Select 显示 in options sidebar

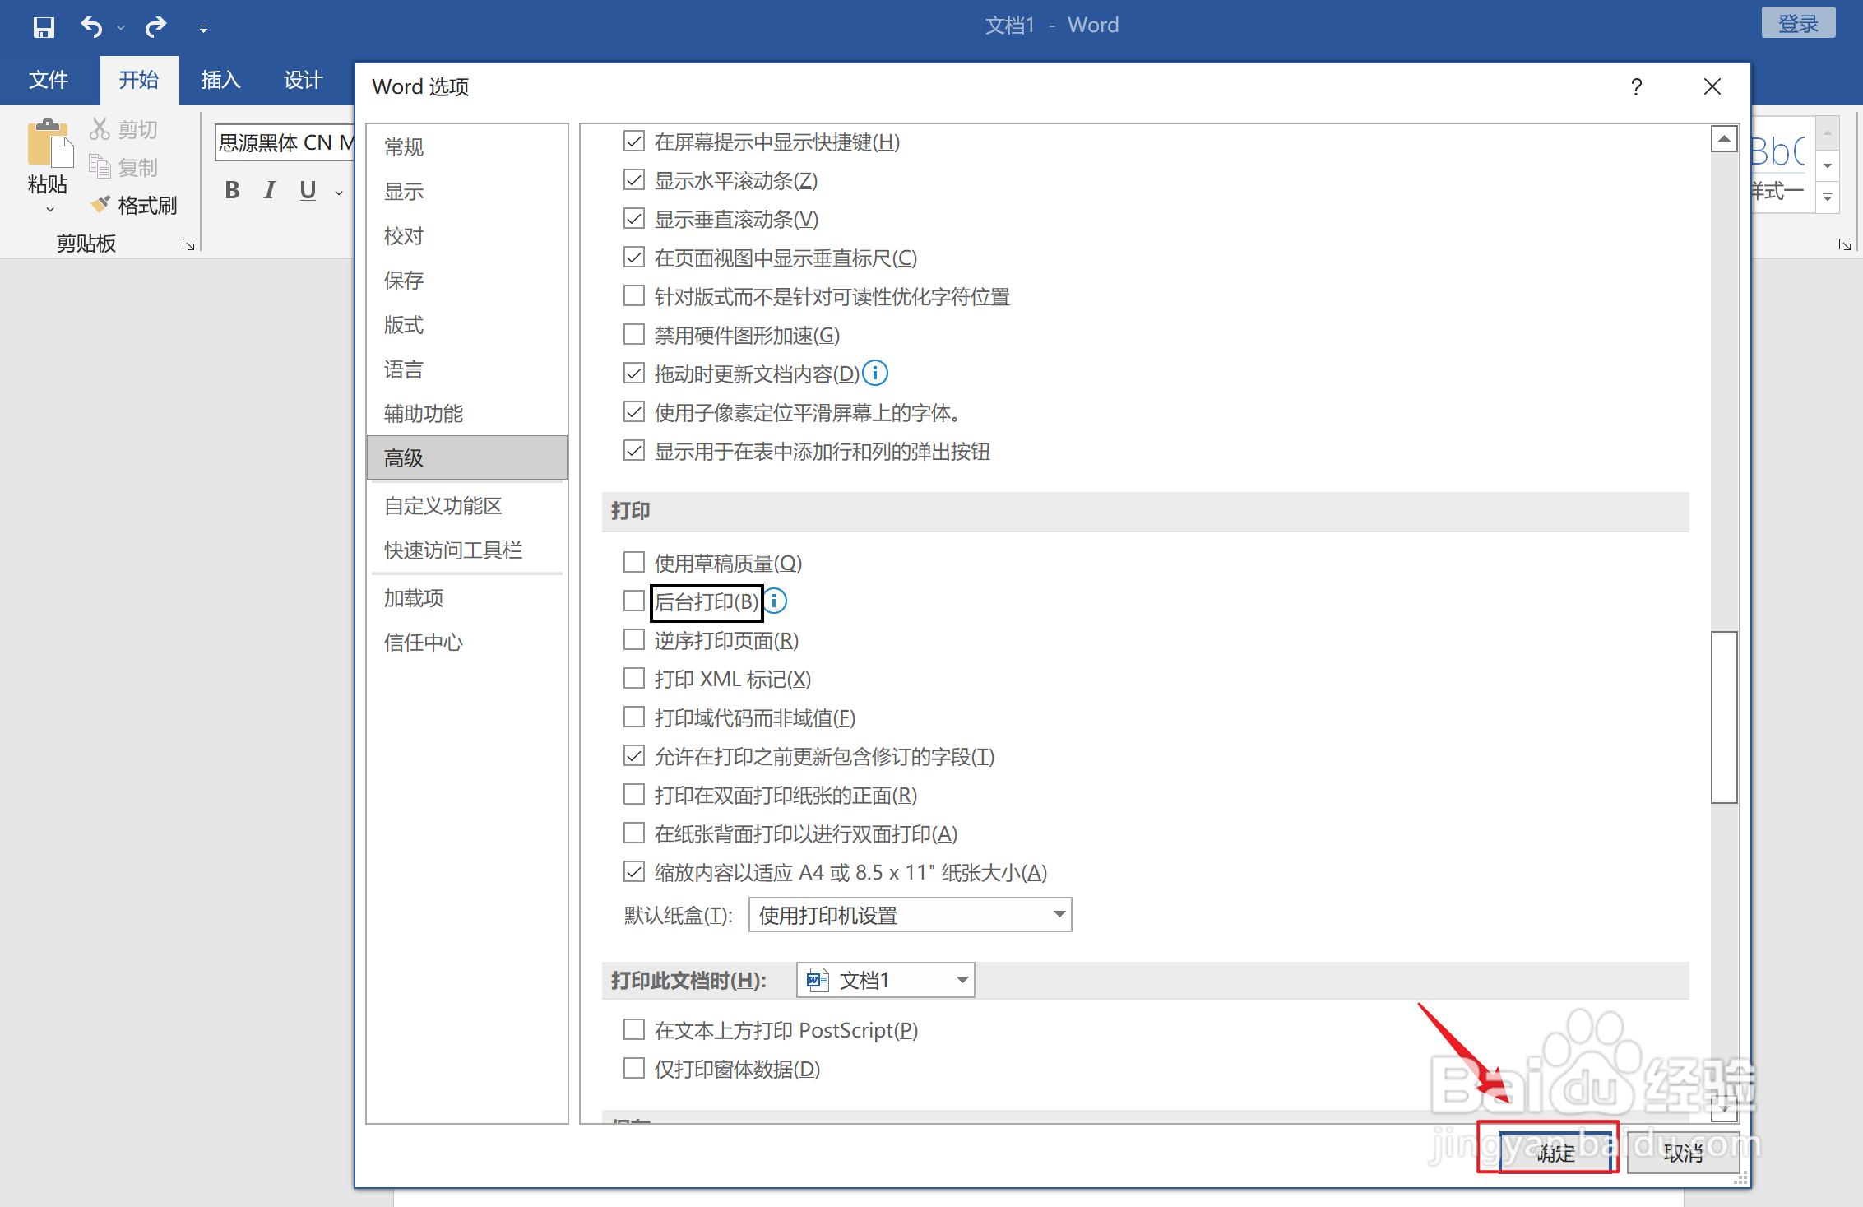(x=404, y=192)
